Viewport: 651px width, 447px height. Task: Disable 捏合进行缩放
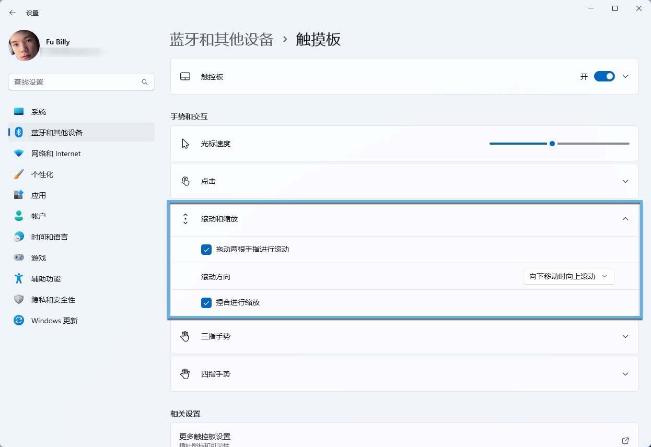[206, 302]
